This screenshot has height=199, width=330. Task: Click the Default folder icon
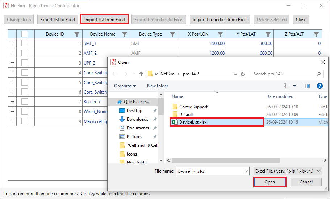(175, 114)
